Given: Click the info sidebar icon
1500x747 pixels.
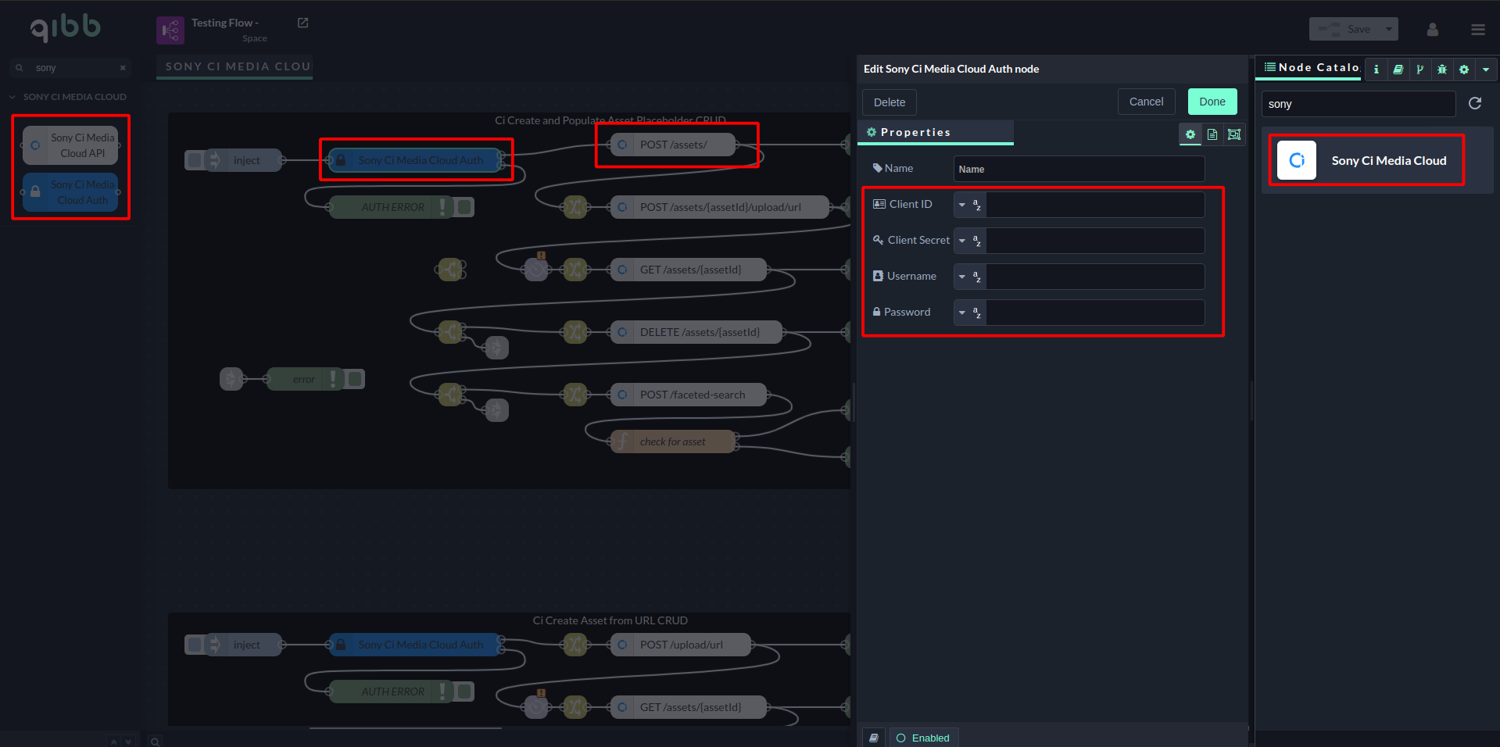Looking at the screenshot, I should [1376, 70].
